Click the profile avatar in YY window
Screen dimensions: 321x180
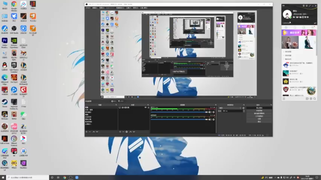287,14
